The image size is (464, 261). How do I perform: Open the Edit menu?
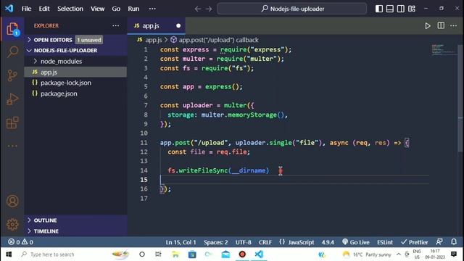coord(44,9)
